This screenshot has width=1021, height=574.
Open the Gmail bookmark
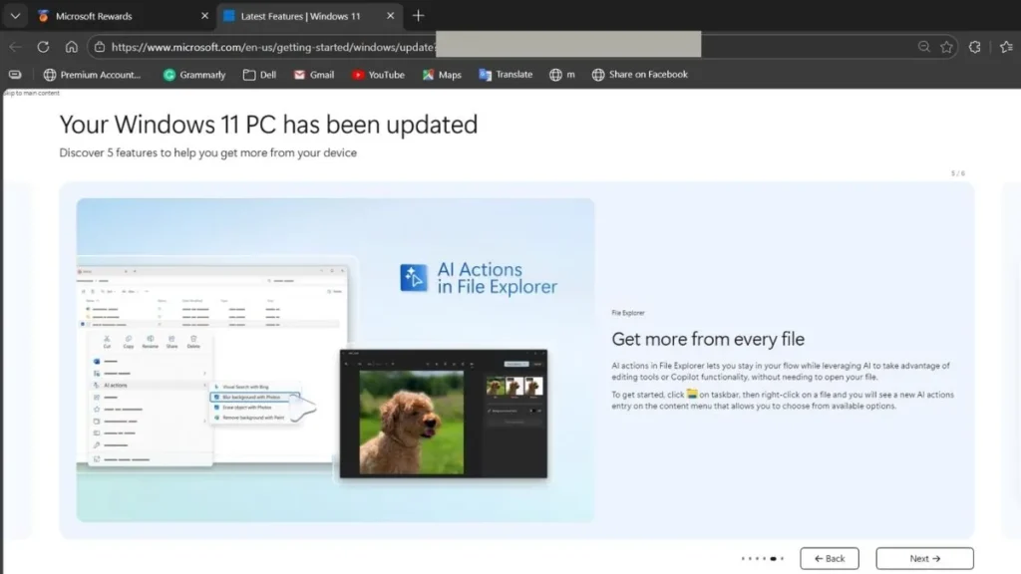click(313, 74)
